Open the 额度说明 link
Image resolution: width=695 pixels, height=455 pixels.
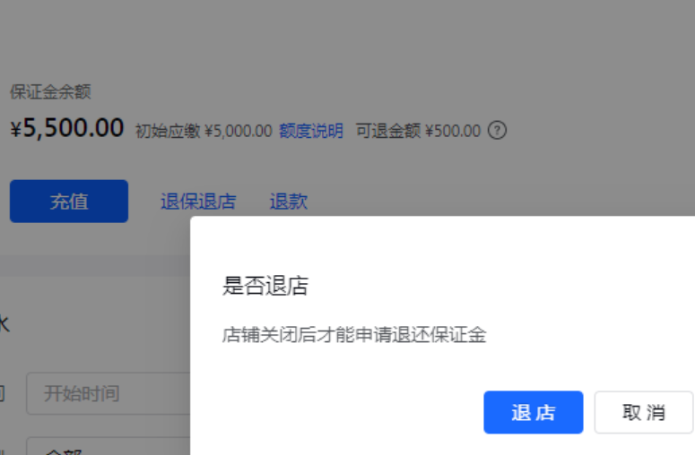point(311,131)
